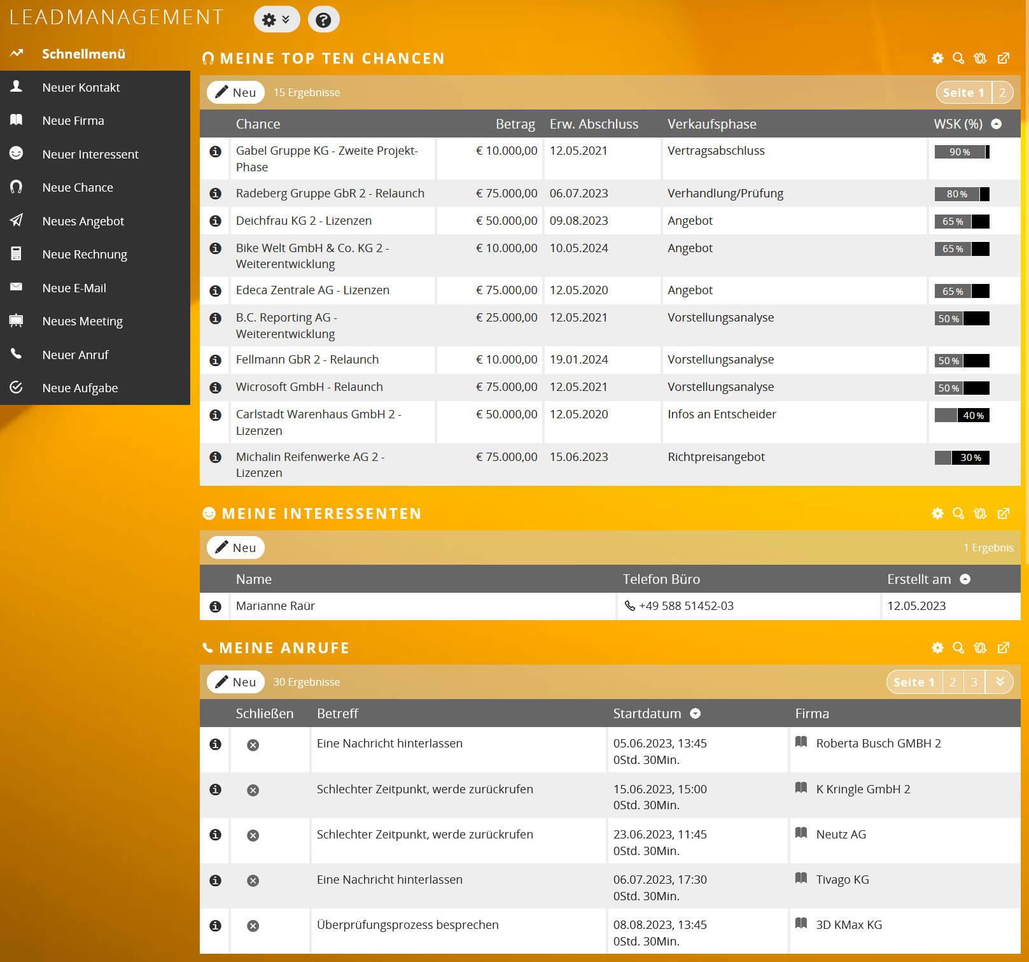1029x962 pixels.
Task: Open Meine Anrufe in new window
Action: (1004, 648)
